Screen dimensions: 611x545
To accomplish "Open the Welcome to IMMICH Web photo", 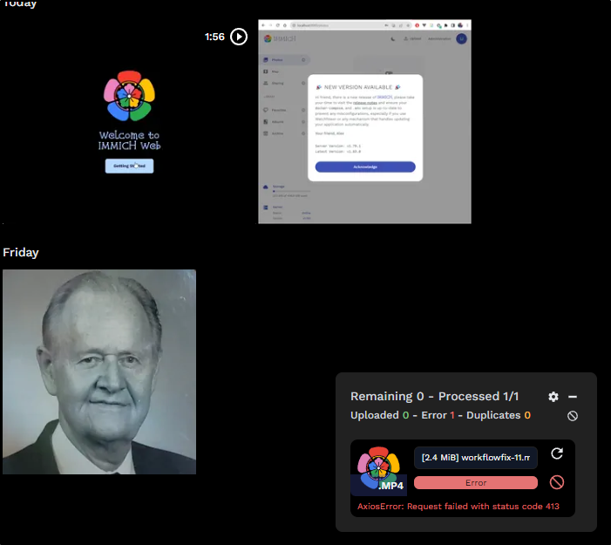I will pos(129,121).
